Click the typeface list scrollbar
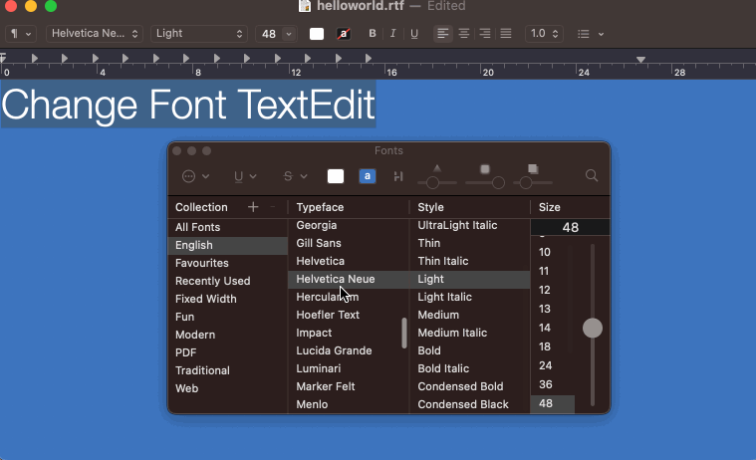756x460 pixels. (x=404, y=333)
